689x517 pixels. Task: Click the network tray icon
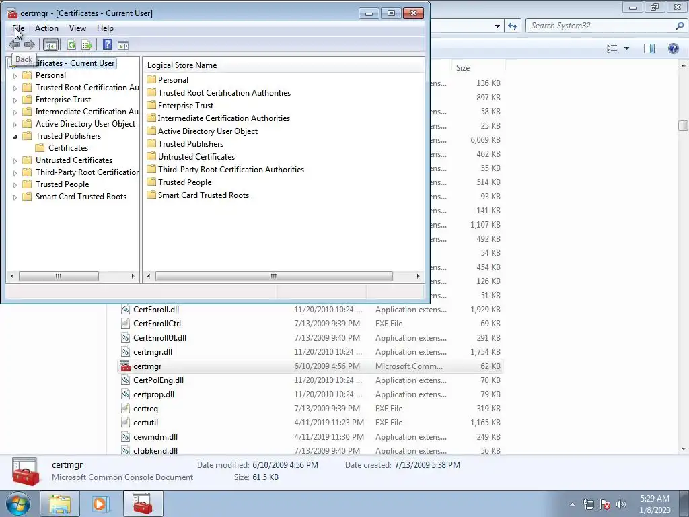(x=588, y=504)
